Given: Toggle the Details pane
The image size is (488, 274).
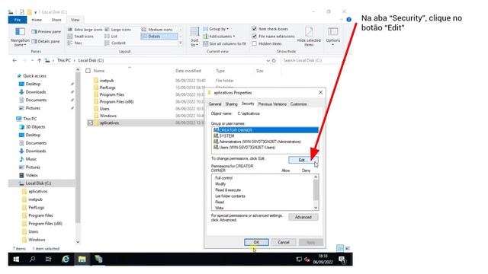Looking at the screenshot, I should 46,41.
